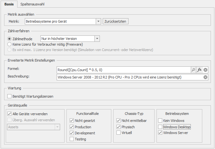Screen dimensions: 215x149
Task: Open the fx formula editor
Action: tap(199, 70)
